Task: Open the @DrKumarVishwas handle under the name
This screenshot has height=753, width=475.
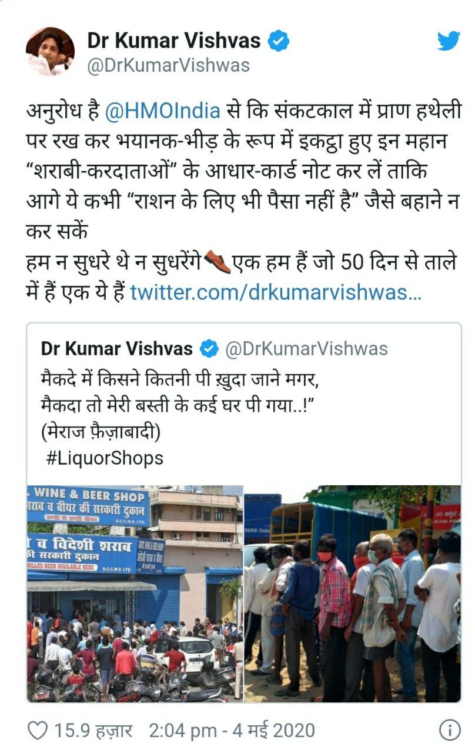Action: (x=168, y=65)
